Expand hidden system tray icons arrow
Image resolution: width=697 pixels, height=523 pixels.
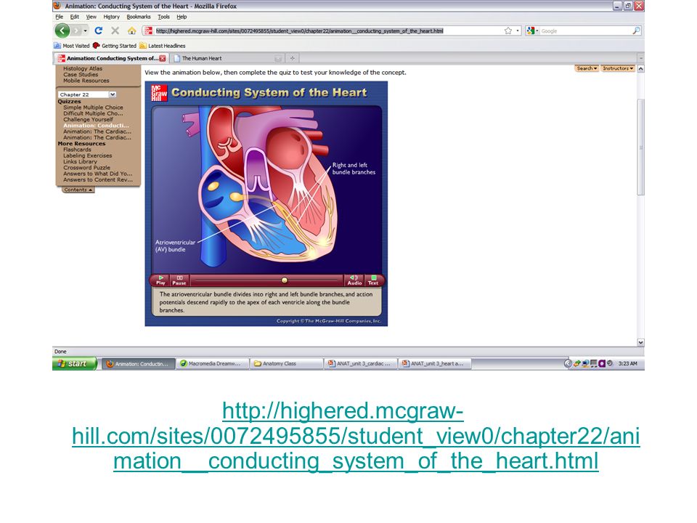[x=568, y=363]
